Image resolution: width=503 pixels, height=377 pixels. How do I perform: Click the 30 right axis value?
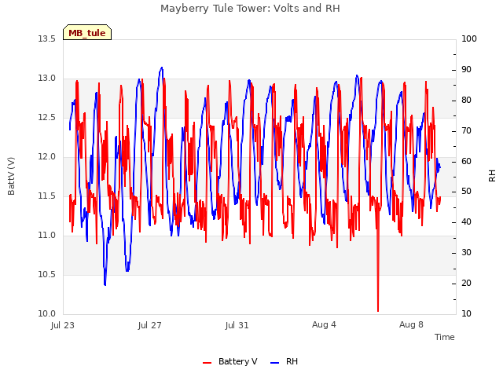tap(466, 253)
